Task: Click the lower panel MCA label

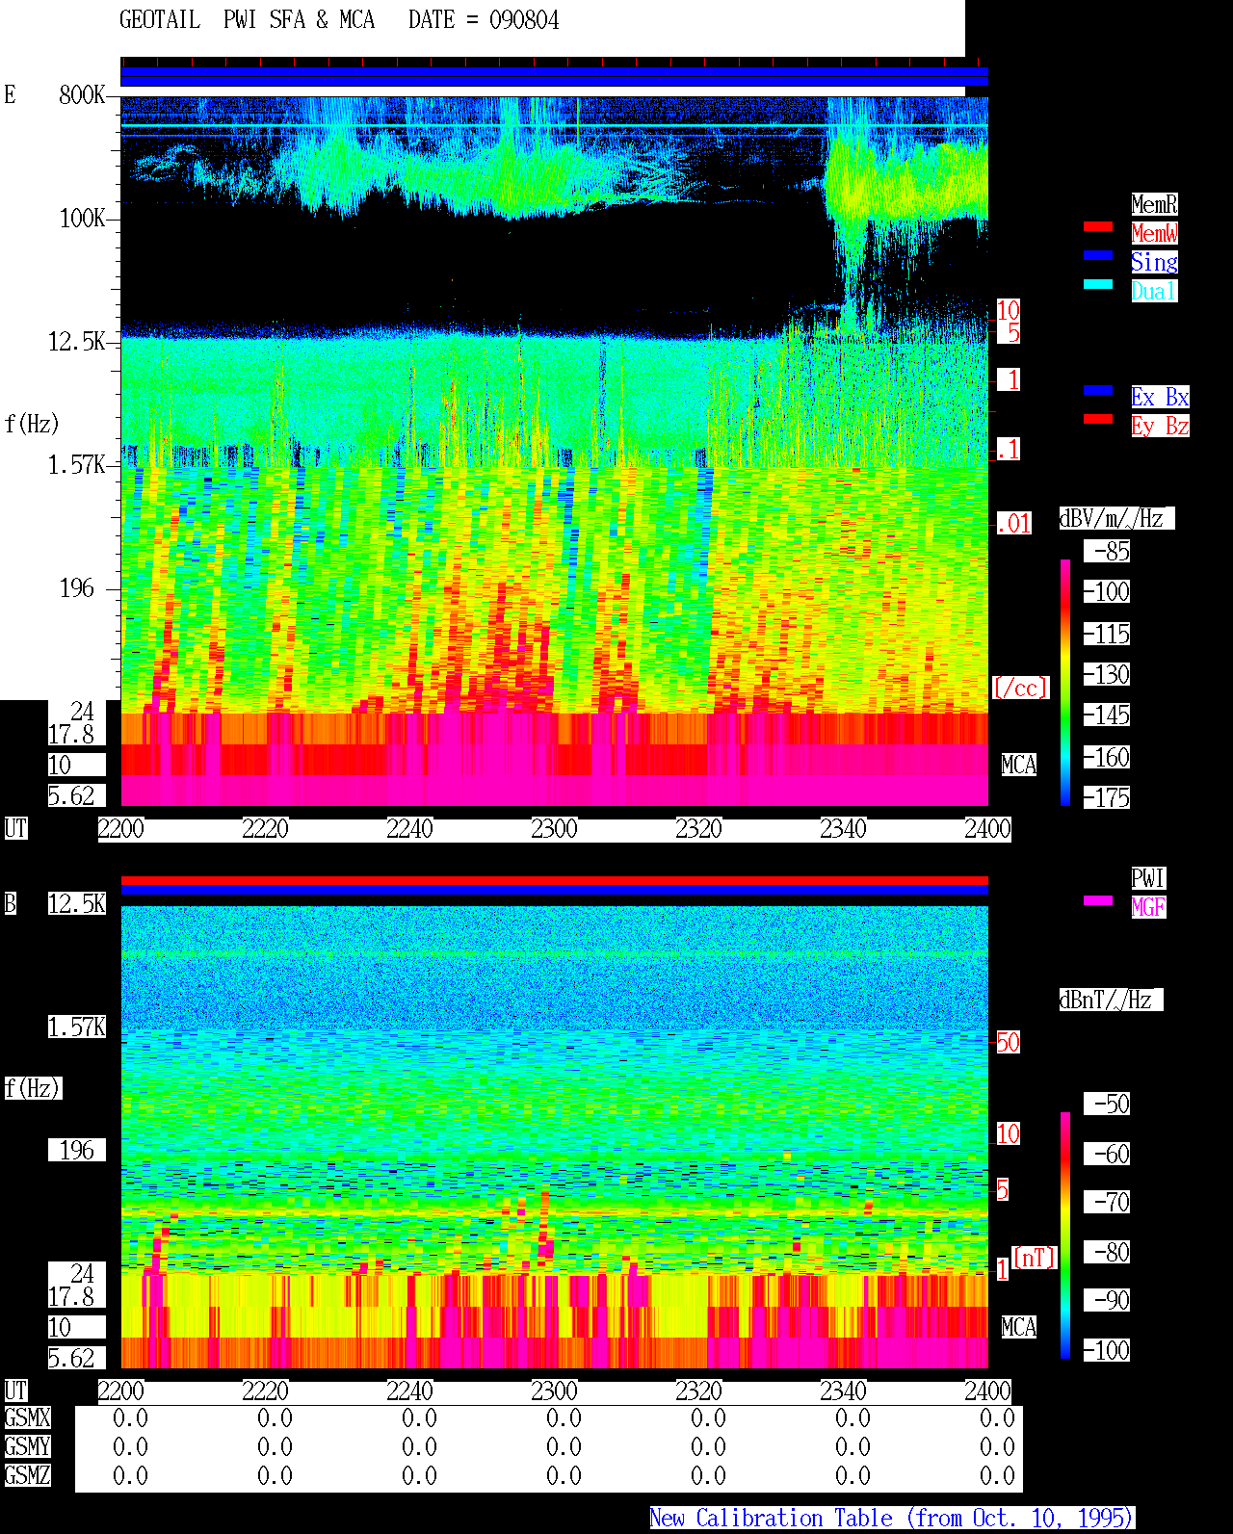Action: click(x=1019, y=1328)
